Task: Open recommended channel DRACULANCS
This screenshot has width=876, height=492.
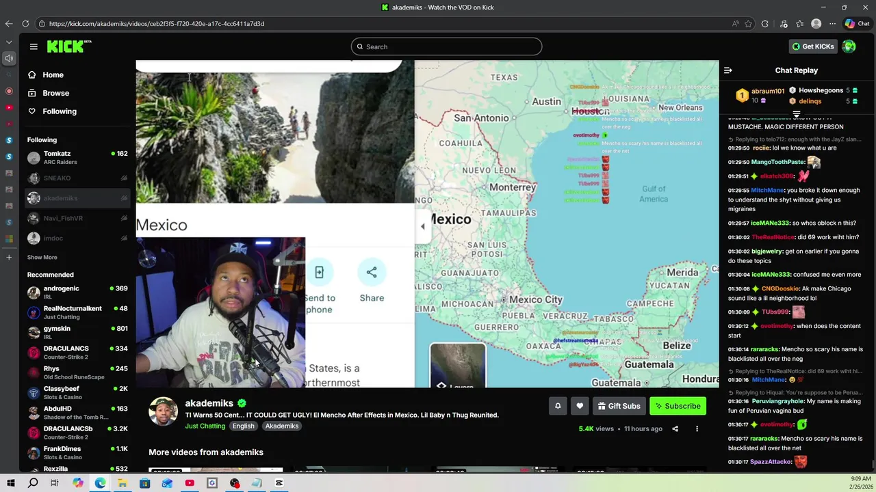Action: point(77,353)
